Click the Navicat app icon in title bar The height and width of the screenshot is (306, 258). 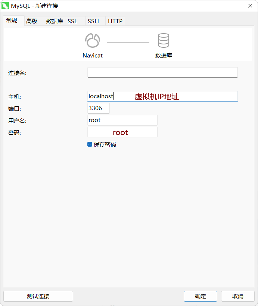[5, 6]
